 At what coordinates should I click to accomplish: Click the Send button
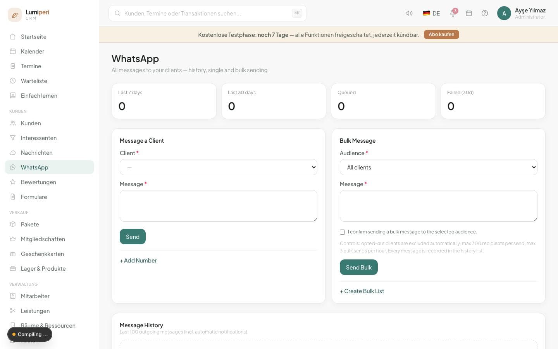(x=133, y=237)
